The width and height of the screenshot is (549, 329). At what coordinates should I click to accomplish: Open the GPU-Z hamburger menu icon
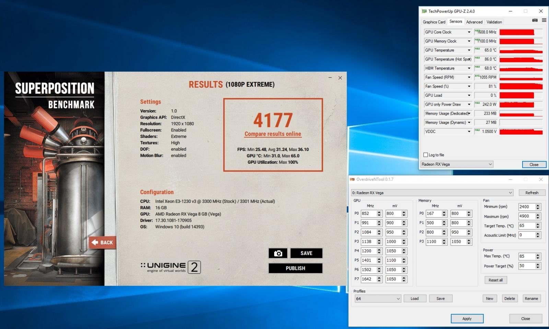coord(544,20)
